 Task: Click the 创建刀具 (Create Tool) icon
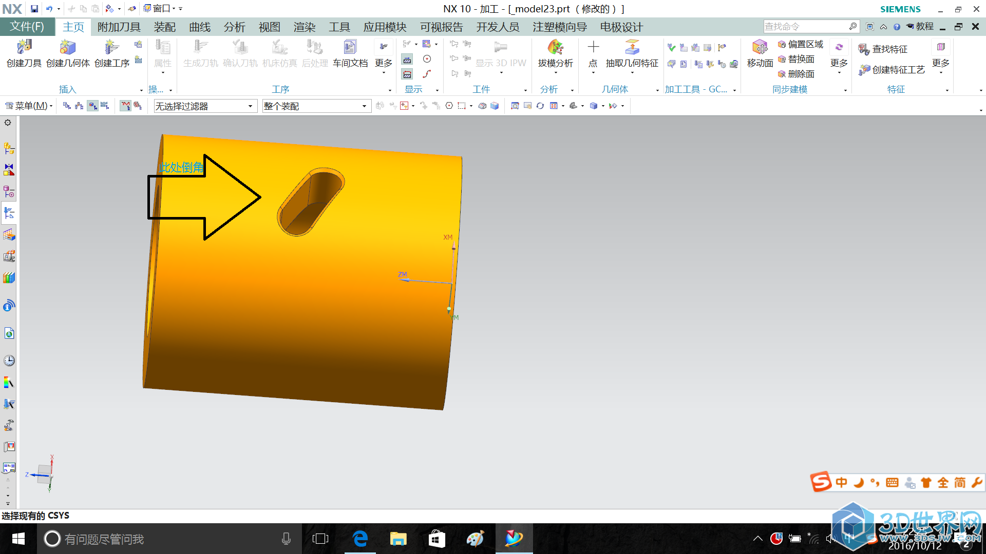[24, 53]
